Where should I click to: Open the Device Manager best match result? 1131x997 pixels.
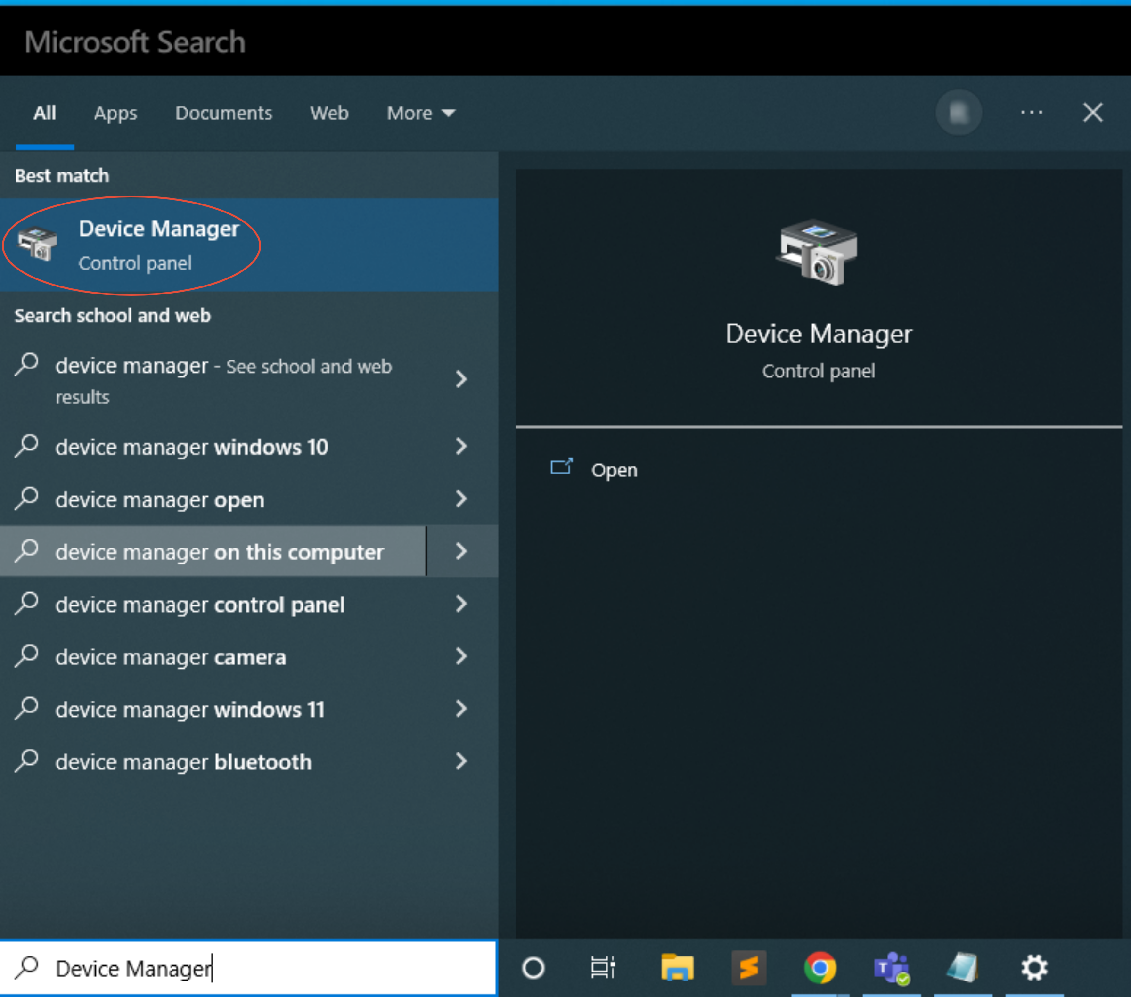click(x=158, y=245)
